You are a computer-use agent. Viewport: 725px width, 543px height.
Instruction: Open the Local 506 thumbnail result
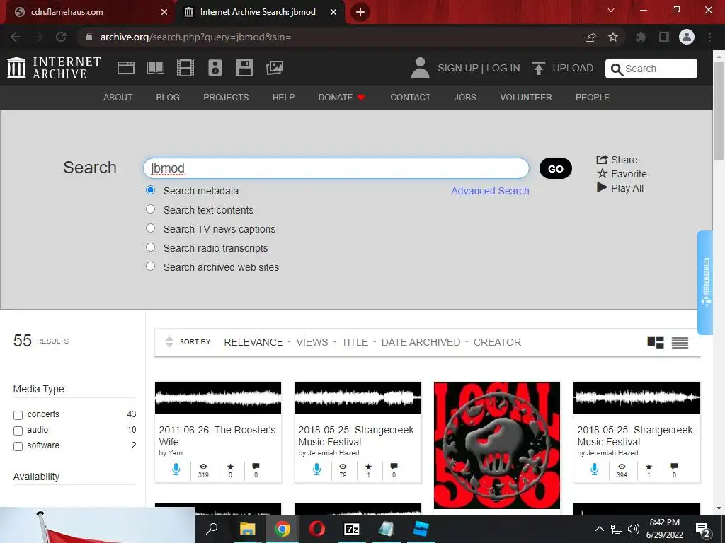[497, 445]
